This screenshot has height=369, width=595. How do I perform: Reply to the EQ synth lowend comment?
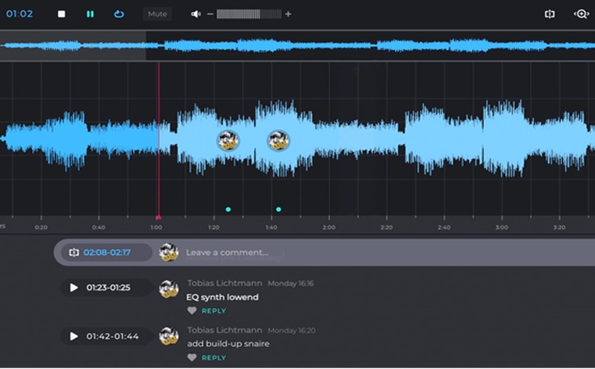click(x=213, y=310)
